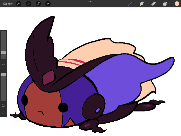The height and width of the screenshot is (136, 181).
Task: Undo the last stroke with undo arrow
Action: [x=4, y=105]
